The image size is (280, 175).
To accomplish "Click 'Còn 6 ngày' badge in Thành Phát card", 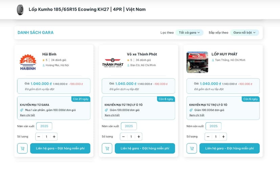I will tap(166, 99).
